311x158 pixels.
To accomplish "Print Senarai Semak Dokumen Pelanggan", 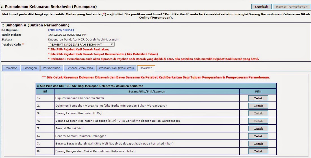I will (258, 136).
